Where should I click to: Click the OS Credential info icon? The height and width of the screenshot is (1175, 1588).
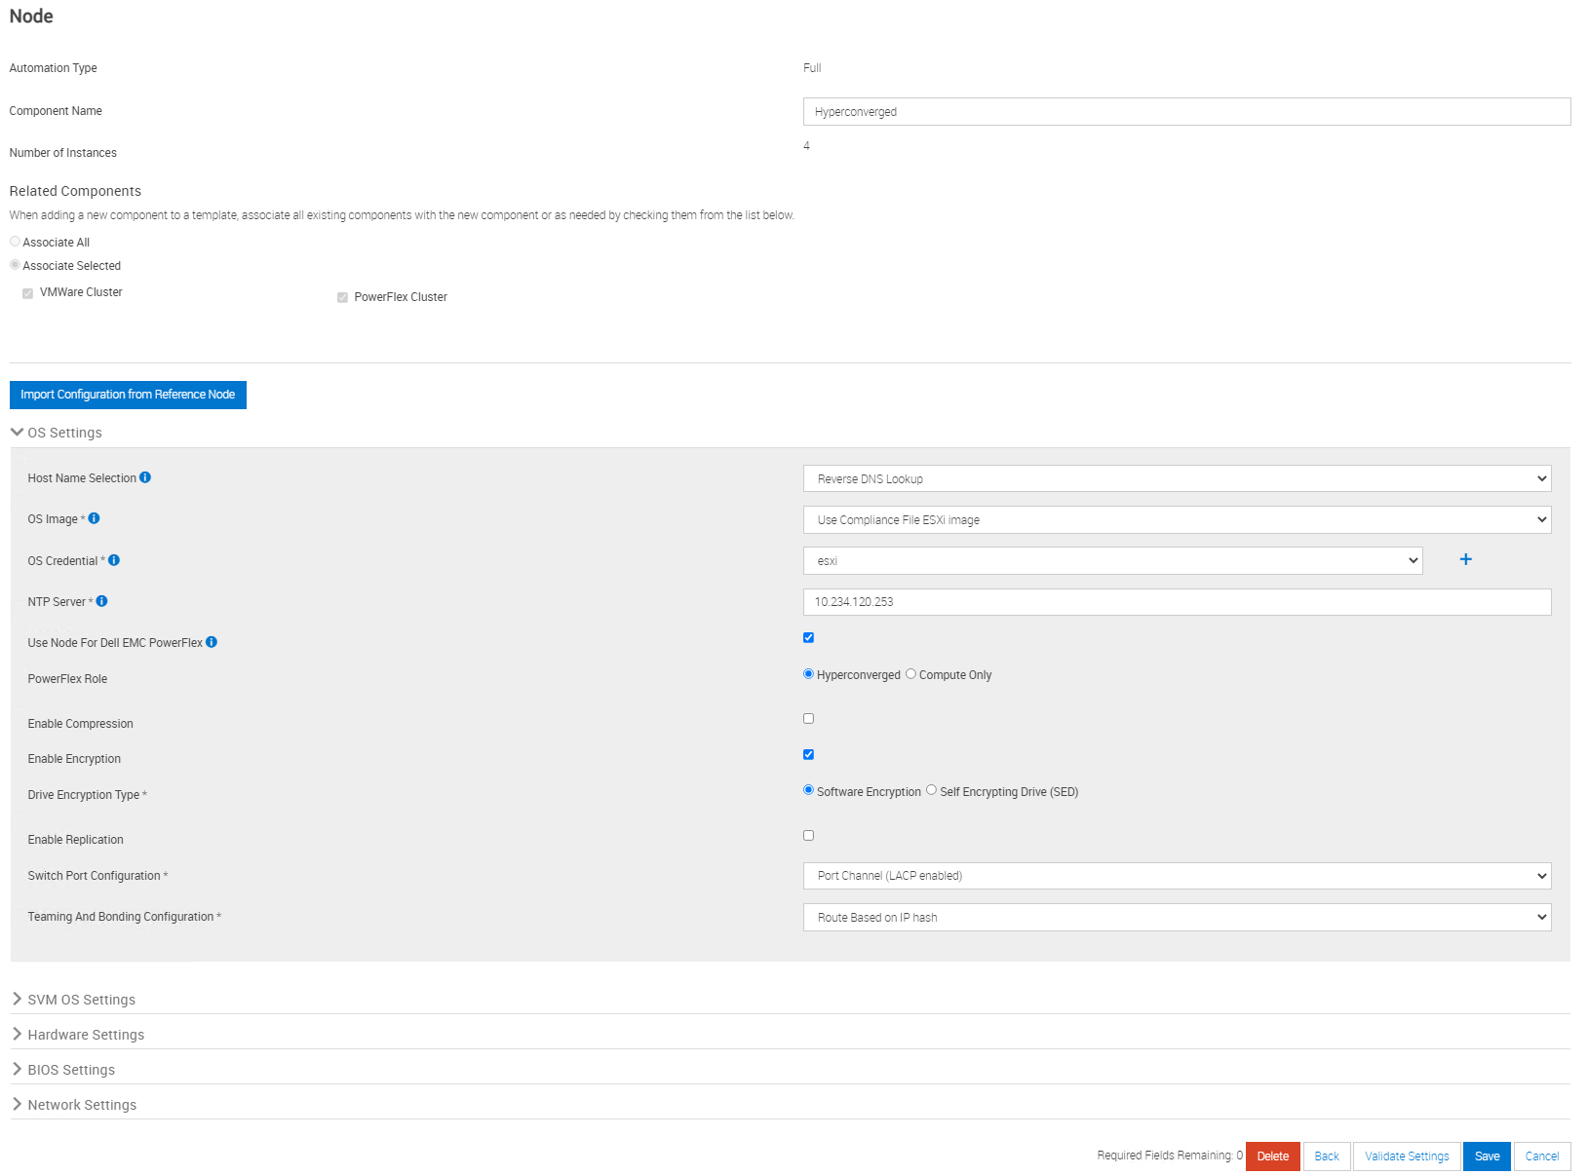114,559
